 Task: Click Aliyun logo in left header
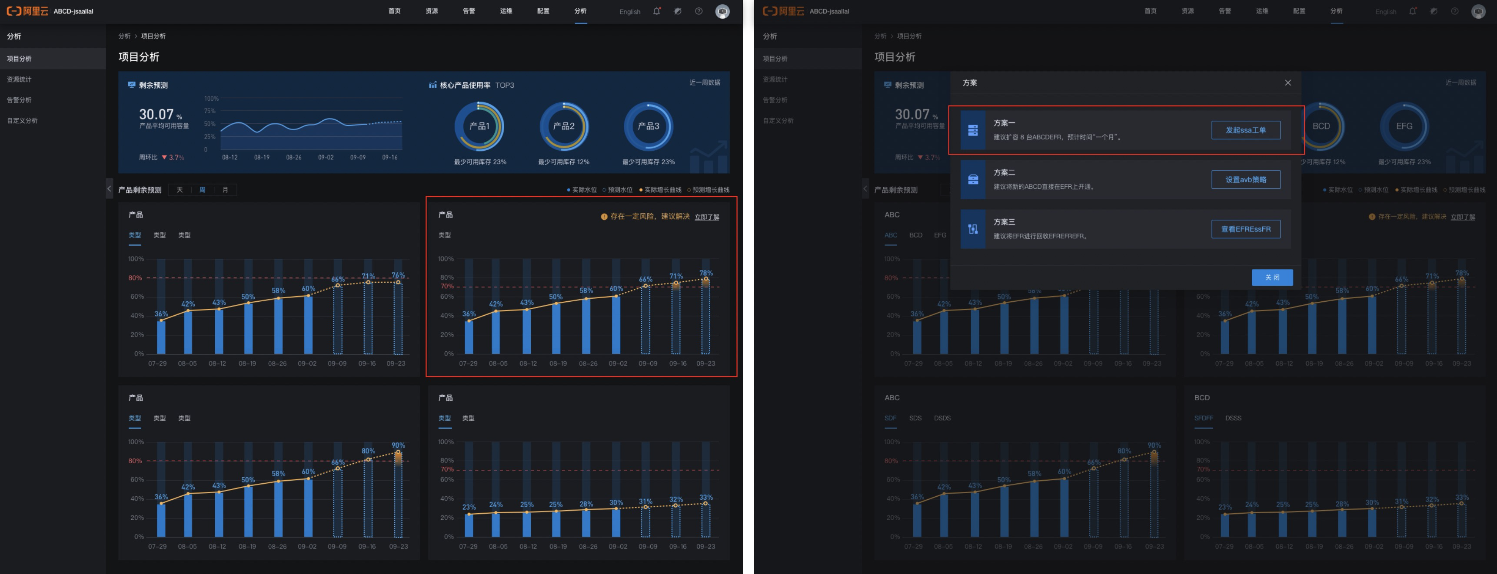point(27,11)
